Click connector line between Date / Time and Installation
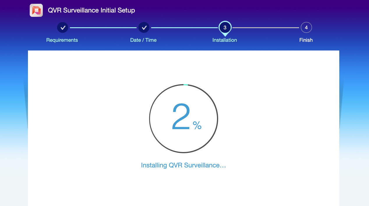 184,28
